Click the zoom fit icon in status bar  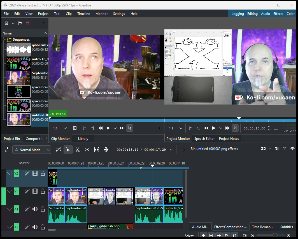click(x=245, y=235)
